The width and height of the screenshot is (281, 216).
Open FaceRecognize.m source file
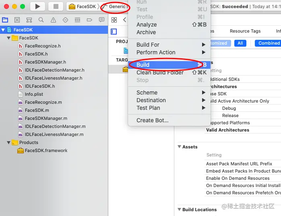click(x=43, y=102)
